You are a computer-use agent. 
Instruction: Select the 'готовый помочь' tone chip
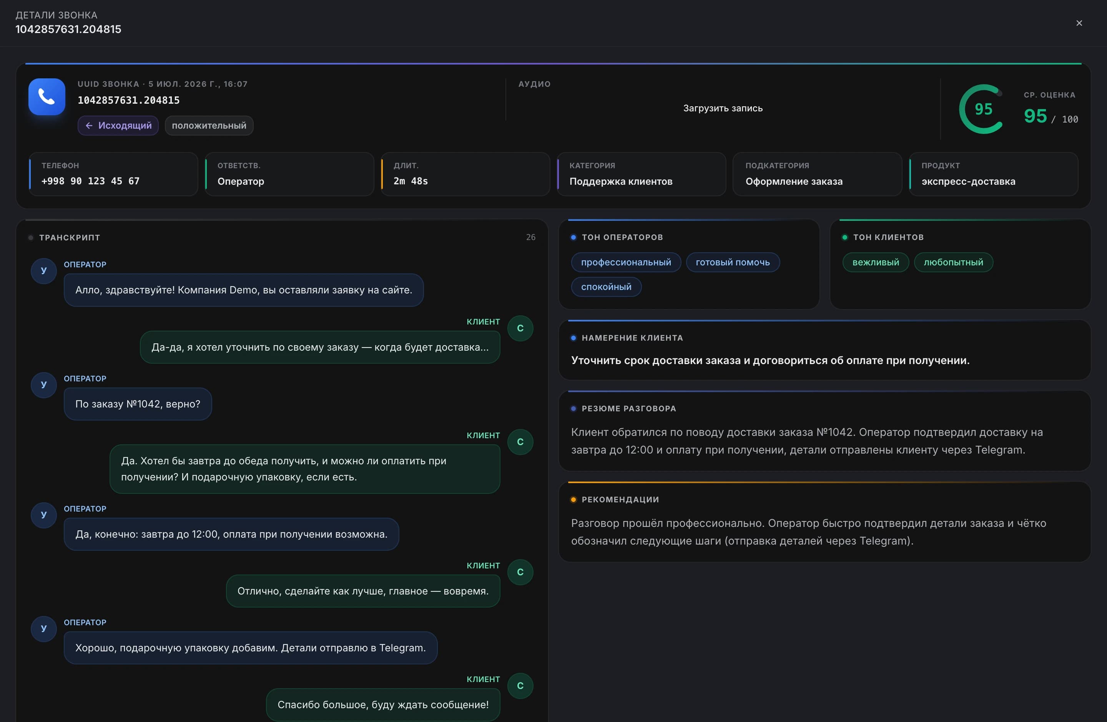click(x=733, y=262)
